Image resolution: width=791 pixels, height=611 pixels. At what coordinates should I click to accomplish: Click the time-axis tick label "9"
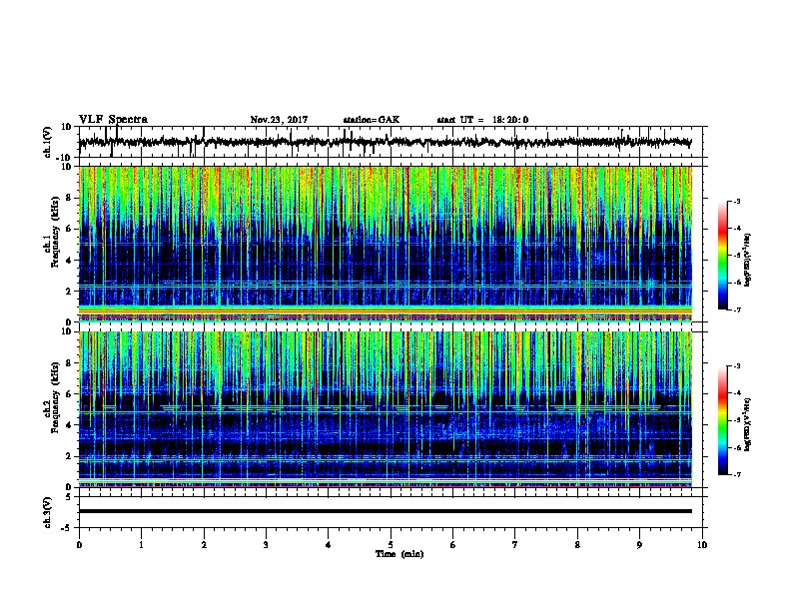click(x=639, y=545)
